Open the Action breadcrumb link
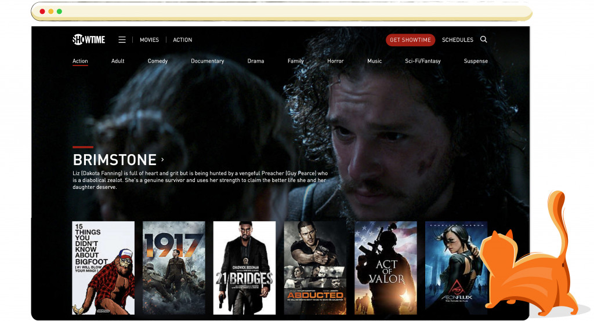594x321 pixels. click(x=183, y=40)
